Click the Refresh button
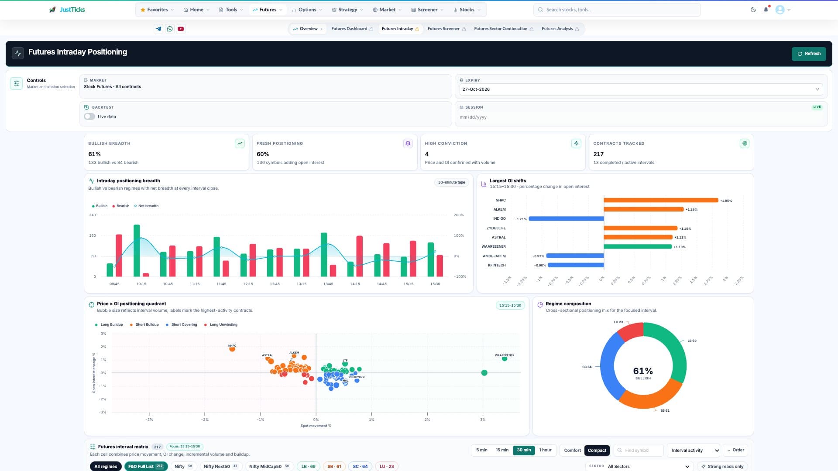Screen dimensions: 838x471 pos(809,54)
